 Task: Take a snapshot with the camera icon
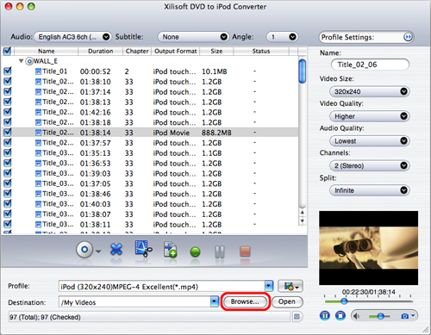(404, 316)
